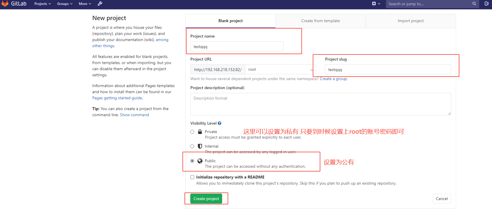This screenshot has width=492, height=221.
Task: Click the Internal shield icon
Action: 200,146
